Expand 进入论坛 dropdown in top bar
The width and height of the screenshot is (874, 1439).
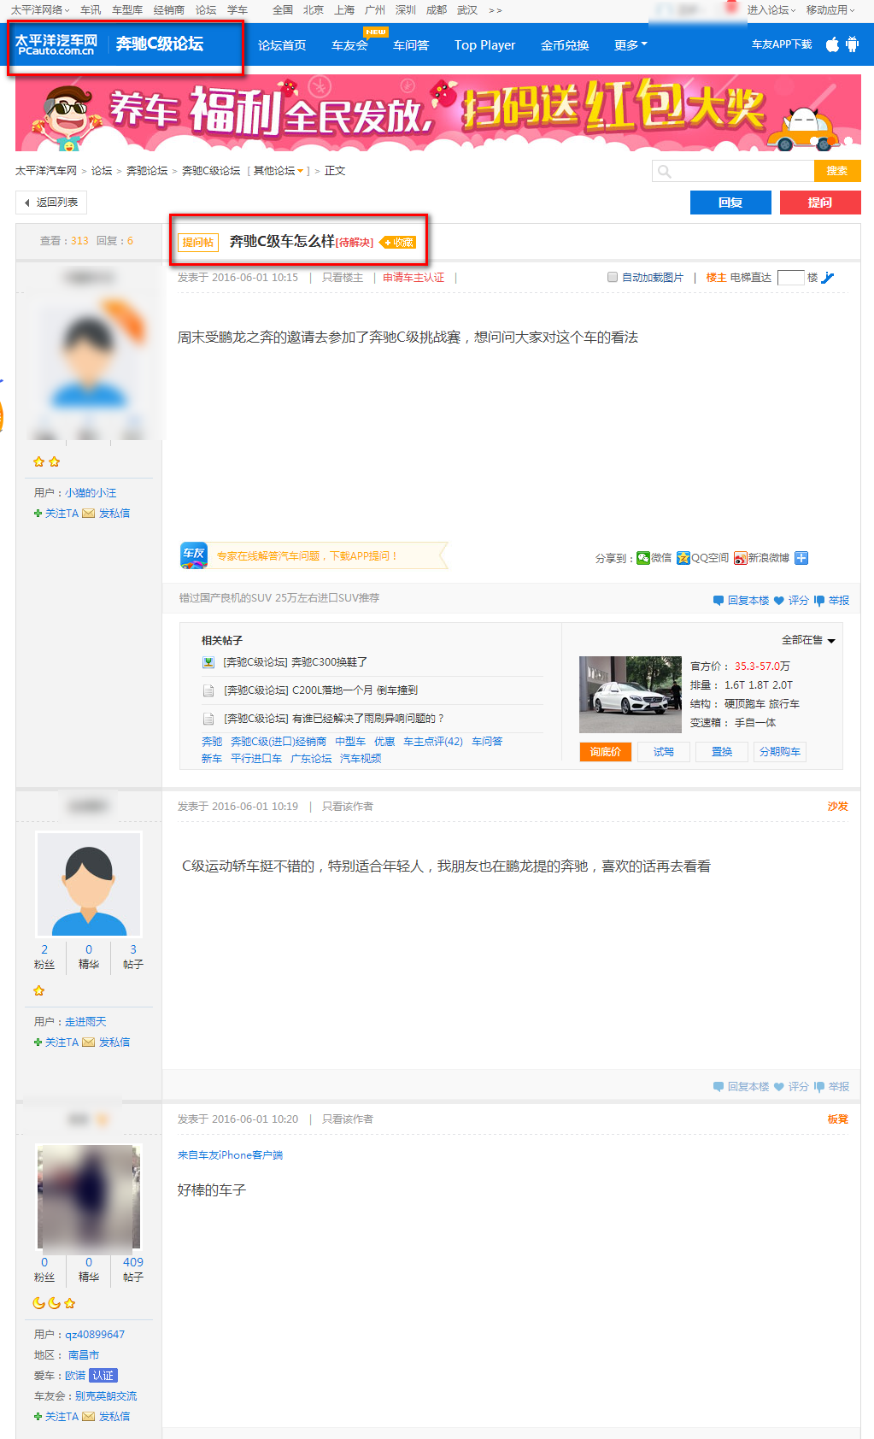pyautogui.click(x=771, y=10)
